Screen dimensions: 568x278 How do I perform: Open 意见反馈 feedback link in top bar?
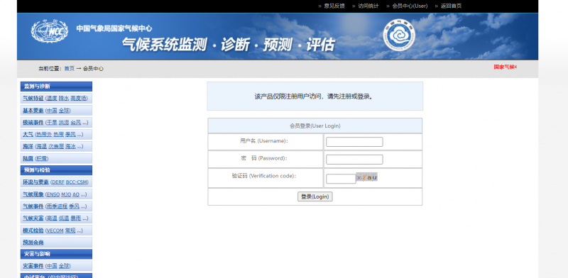334,6
